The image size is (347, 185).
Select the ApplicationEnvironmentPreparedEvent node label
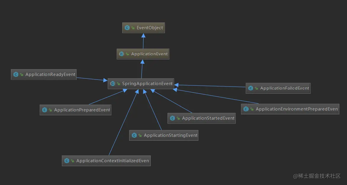[x=297, y=109]
